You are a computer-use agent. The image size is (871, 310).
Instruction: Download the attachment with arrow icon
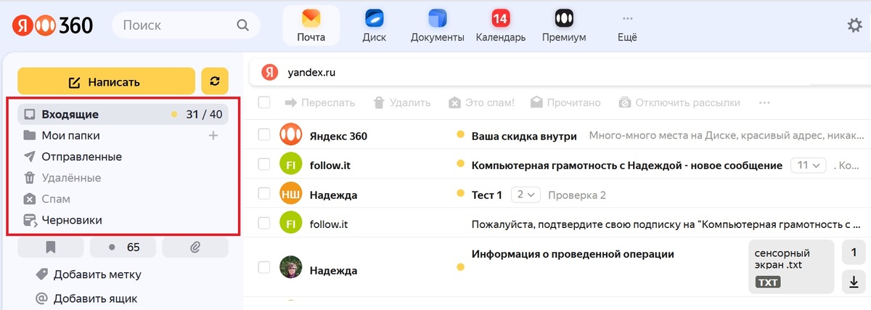854,282
